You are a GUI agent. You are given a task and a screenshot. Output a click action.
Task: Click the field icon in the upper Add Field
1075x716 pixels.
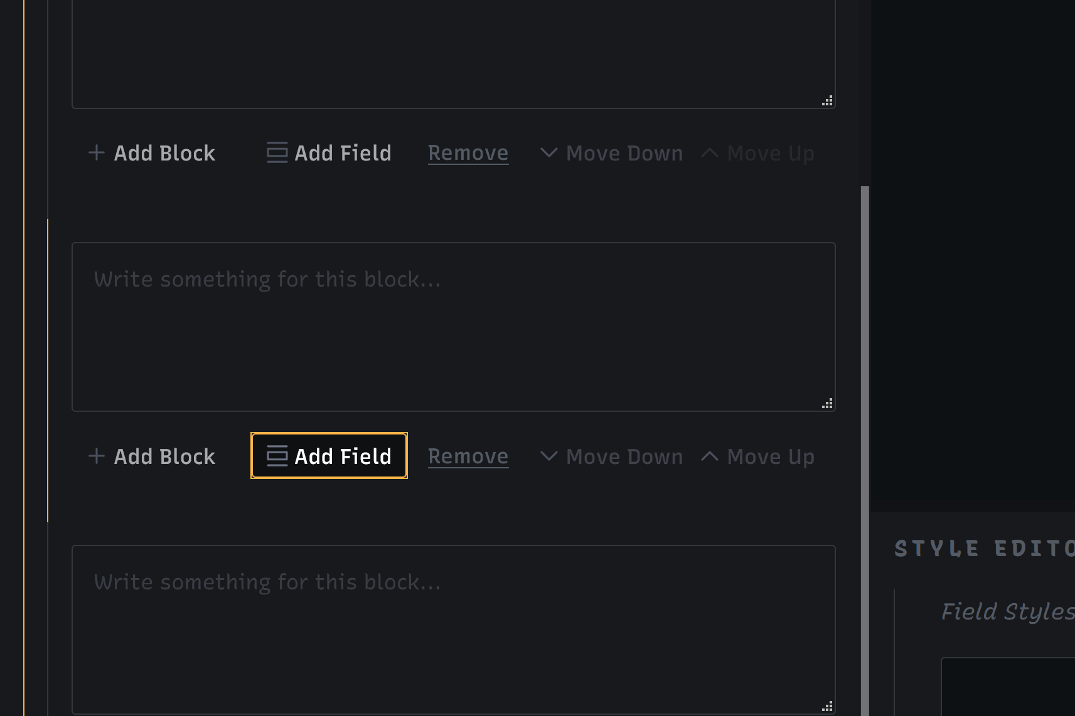(x=277, y=153)
